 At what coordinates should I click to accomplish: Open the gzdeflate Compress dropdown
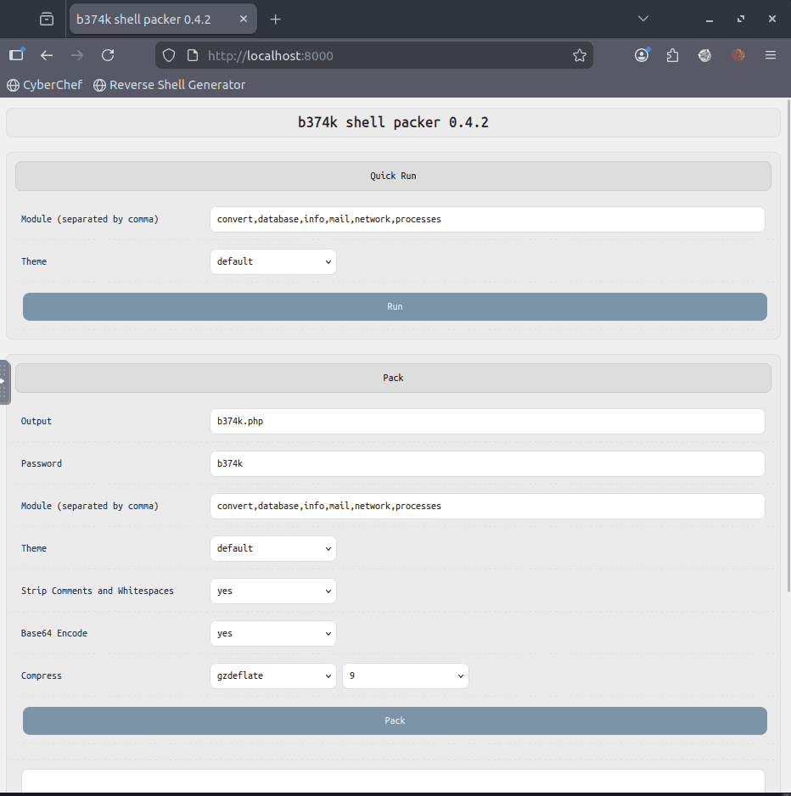(x=272, y=675)
